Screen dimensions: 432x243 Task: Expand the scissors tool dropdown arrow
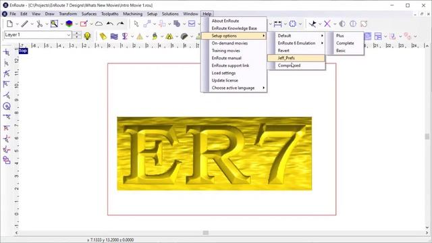(47, 24)
